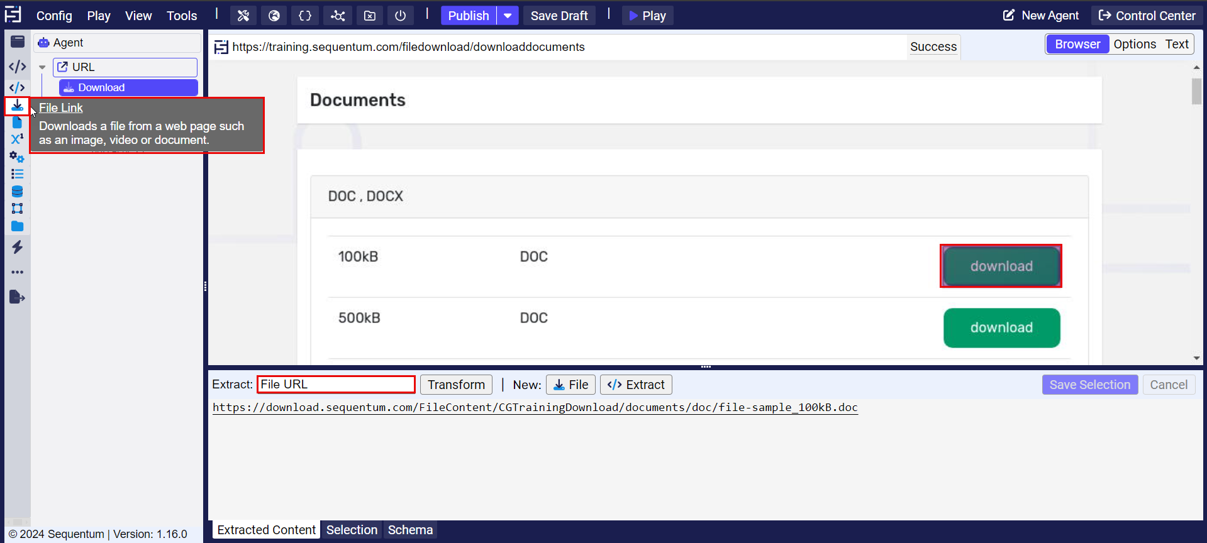
Task: Click the scrollbar up arrow
Action: [1196, 67]
